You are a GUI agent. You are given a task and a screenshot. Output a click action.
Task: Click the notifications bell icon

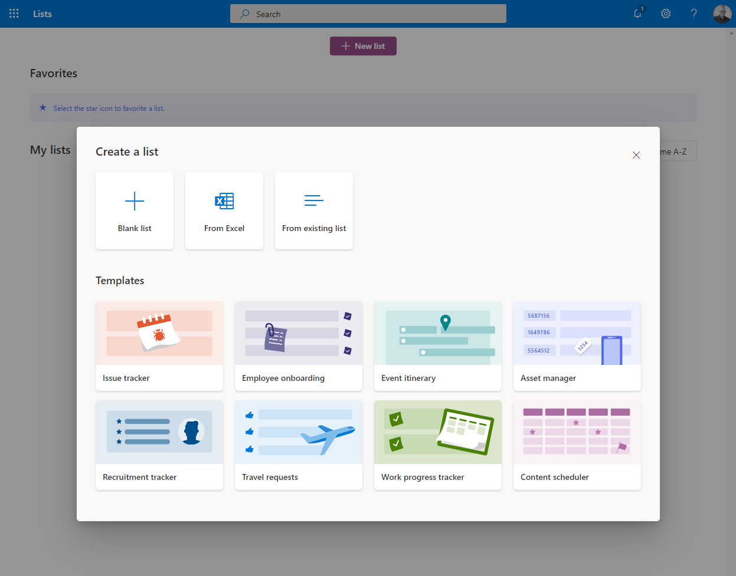click(637, 14)
